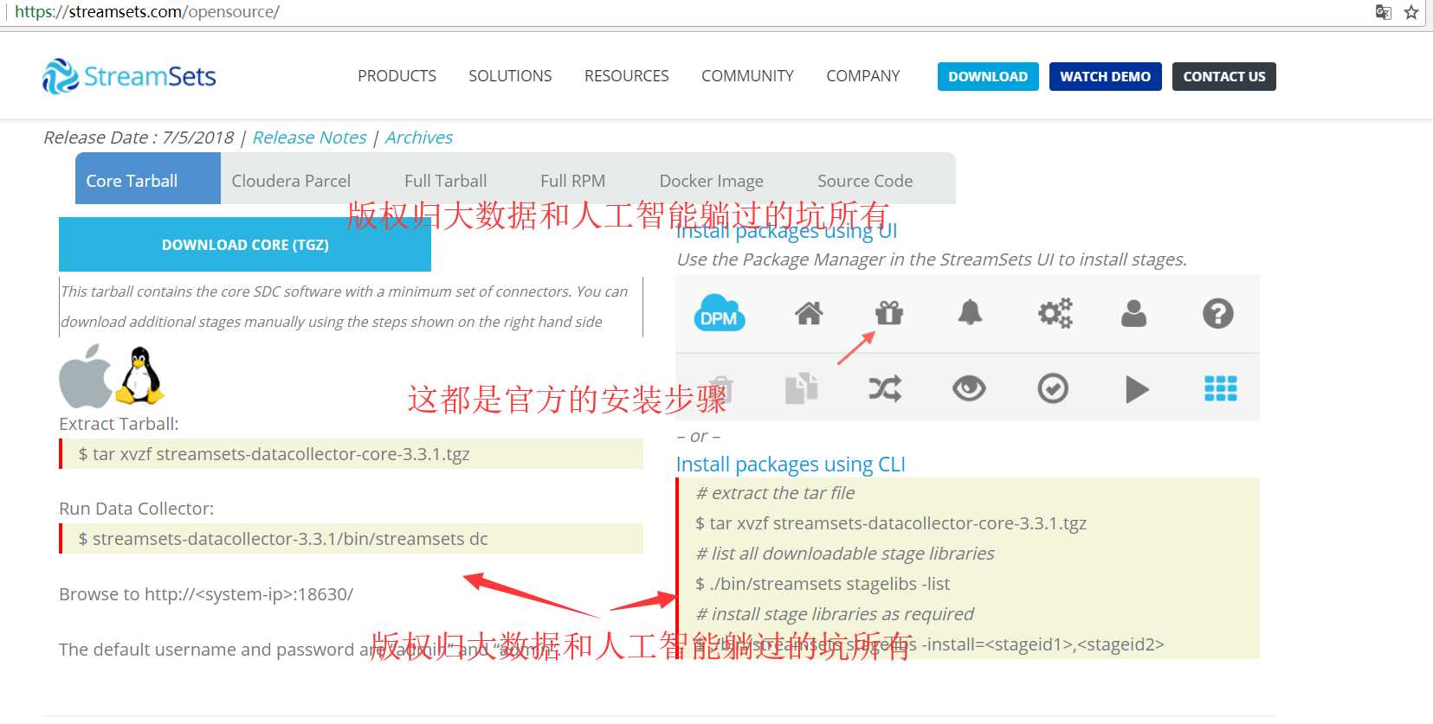This screenshot has height=724, width=1433.
Task: Click the start pipeline play icon
Action: coord(1137,389)
